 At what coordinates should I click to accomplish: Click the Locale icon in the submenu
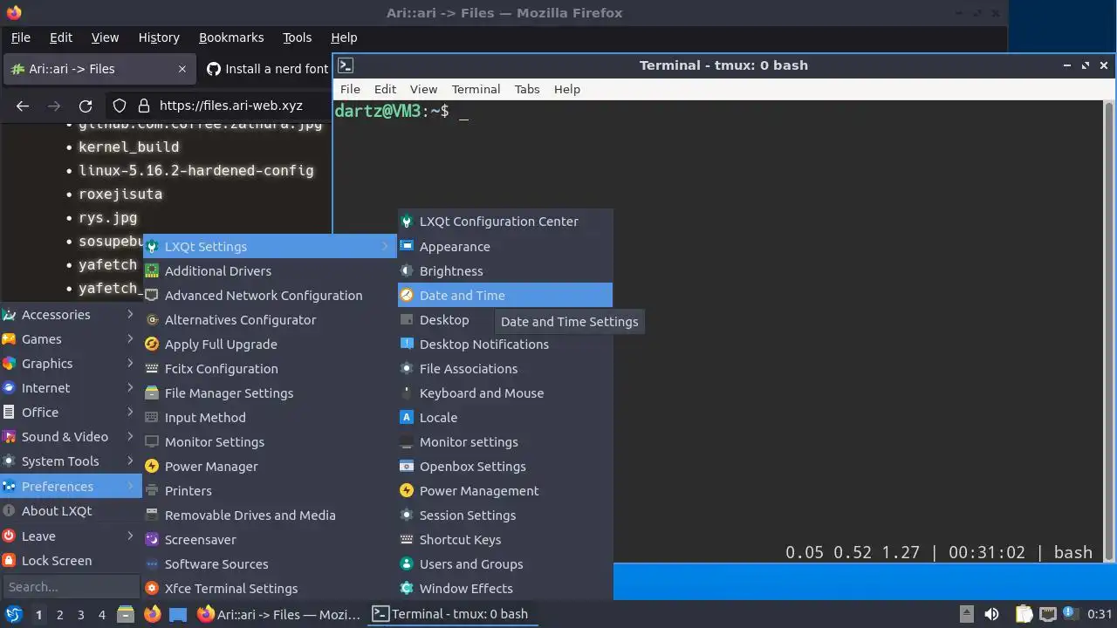[x=407, y=418]
